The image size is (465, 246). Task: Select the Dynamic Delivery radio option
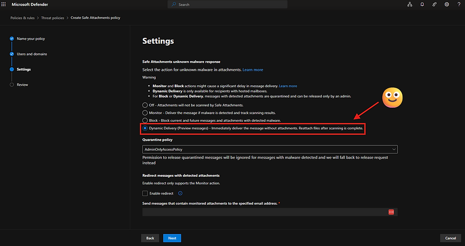(145, 128)
